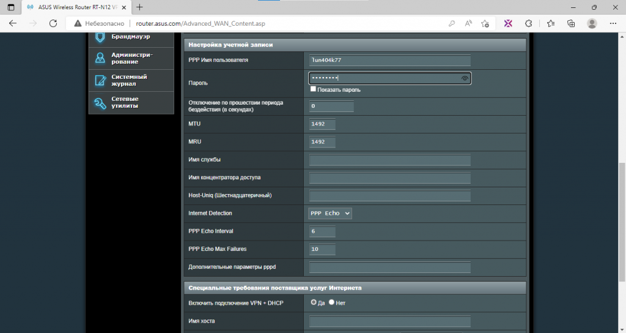Open the Брандмауэр shield icon
The height and width of the screenshot is (333, 626).
100,37
